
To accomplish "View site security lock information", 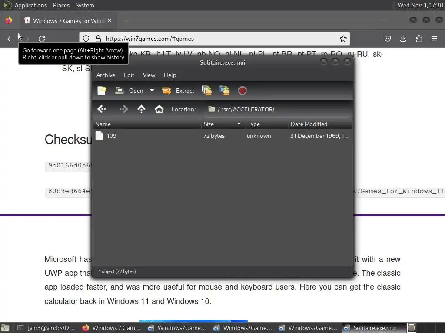I will (x=98, y=39).
